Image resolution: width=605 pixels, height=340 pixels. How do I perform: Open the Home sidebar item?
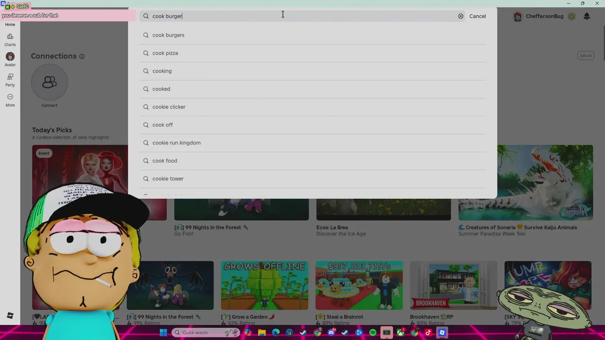pos(10,24)
